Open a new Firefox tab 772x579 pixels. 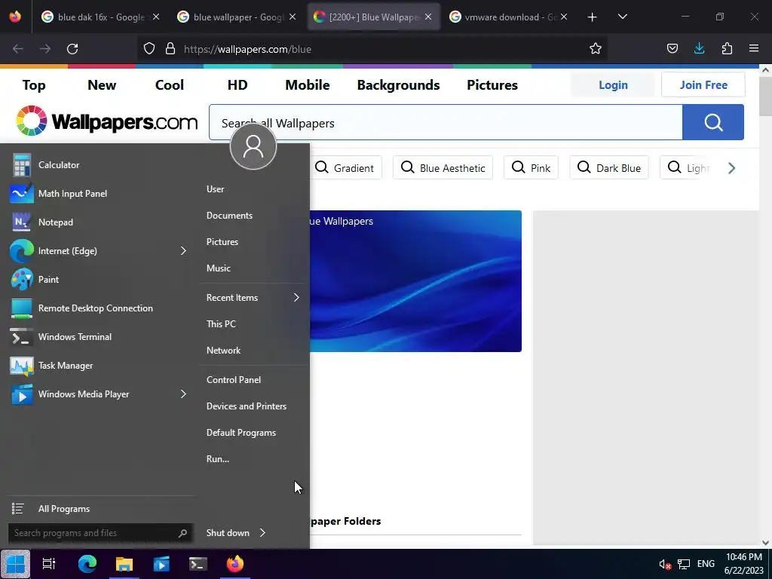592,17
